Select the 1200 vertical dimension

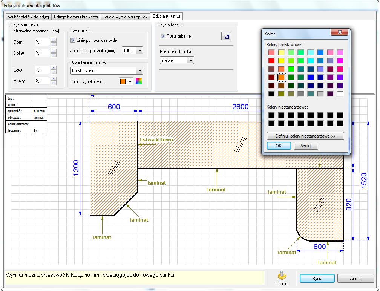76,168
